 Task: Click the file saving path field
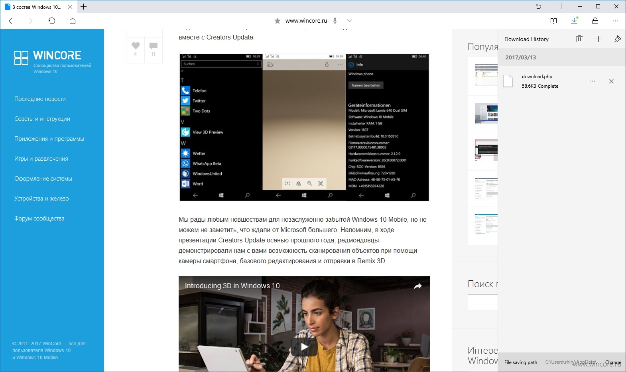[x=571, y=362]
